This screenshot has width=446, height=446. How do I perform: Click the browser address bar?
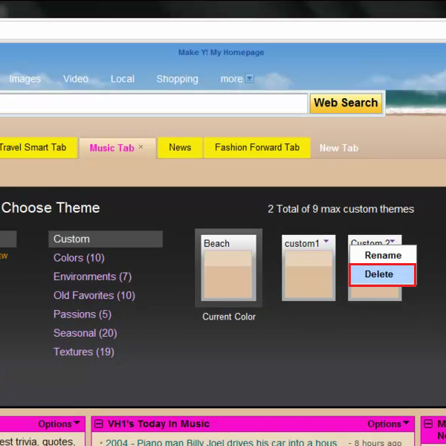[x=223, y=30]
